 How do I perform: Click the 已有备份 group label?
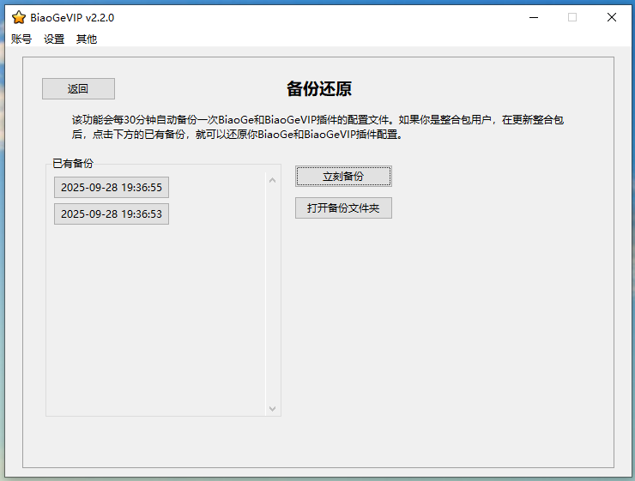tap(73, 163)
